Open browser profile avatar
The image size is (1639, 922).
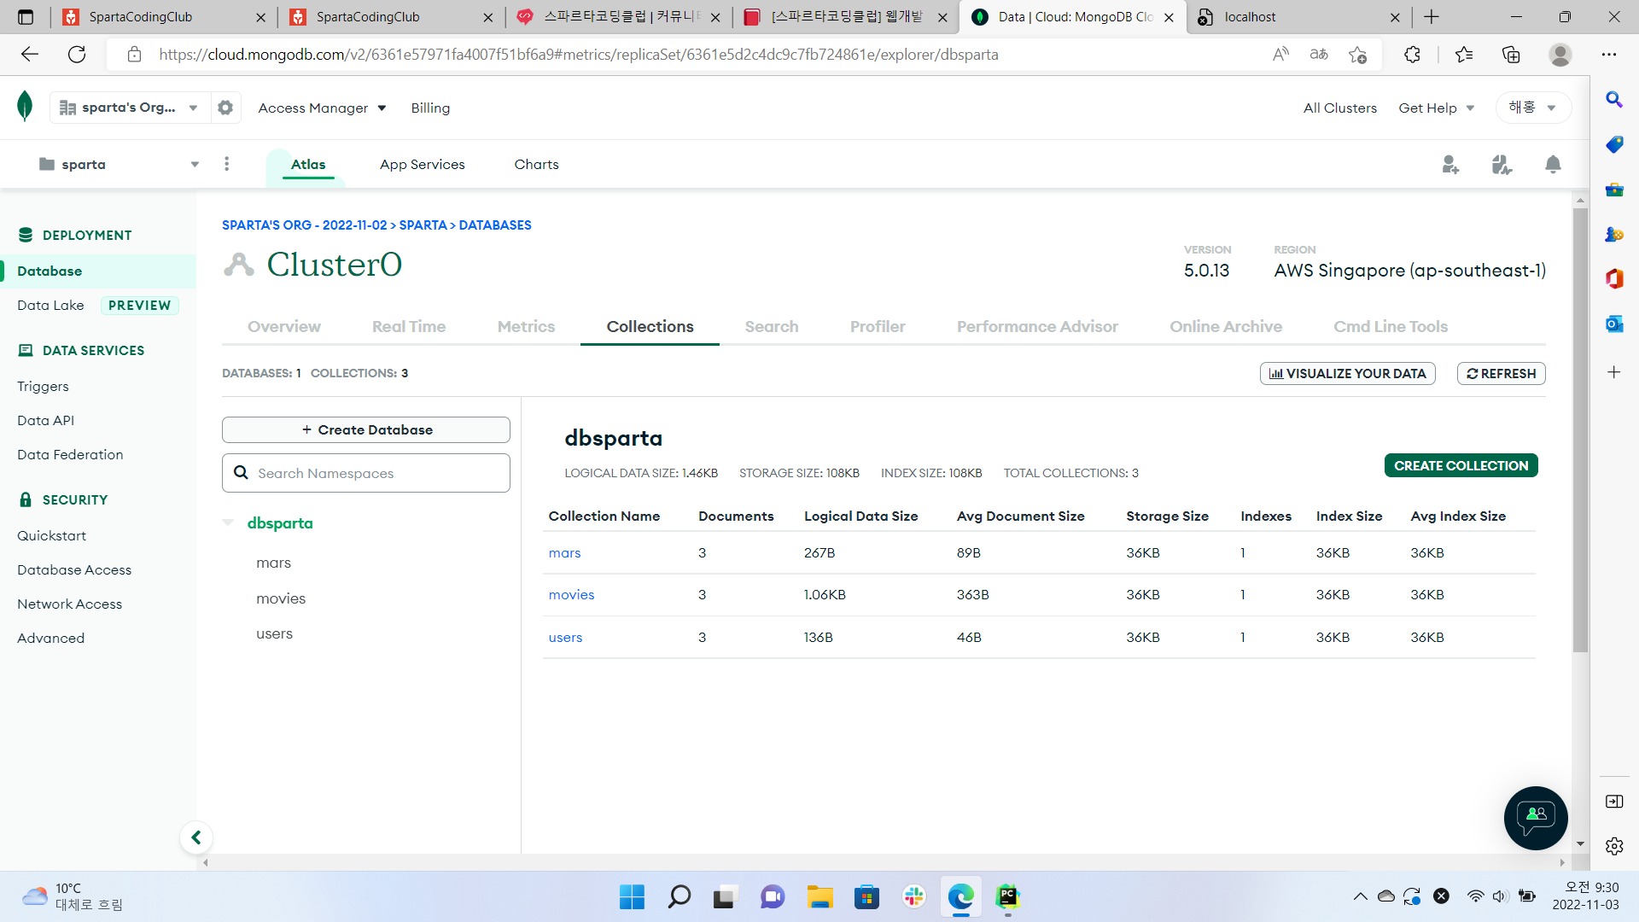point(1560,55)
